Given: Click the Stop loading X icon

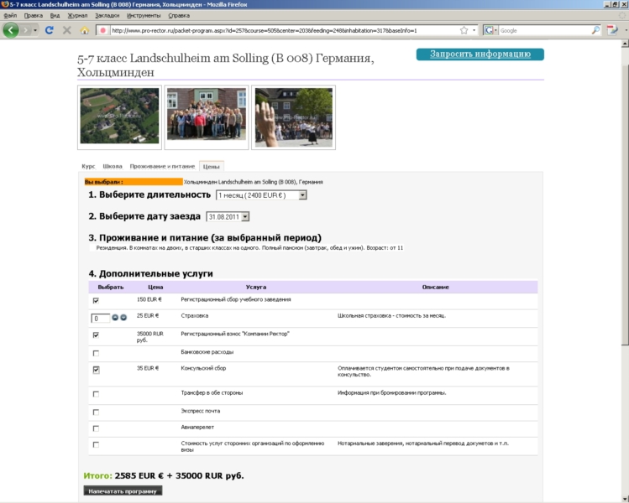Looking at the screenshot, I should tap(67, 30).
